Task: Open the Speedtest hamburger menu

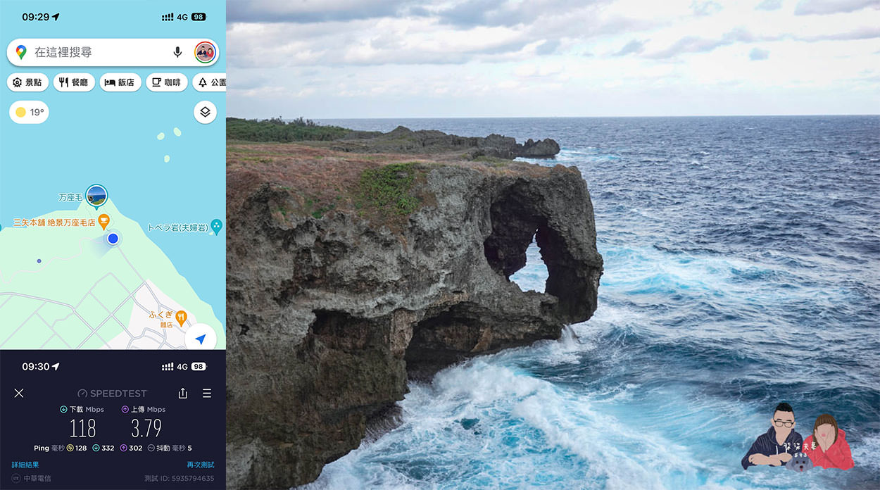Action: click(207, 394)
